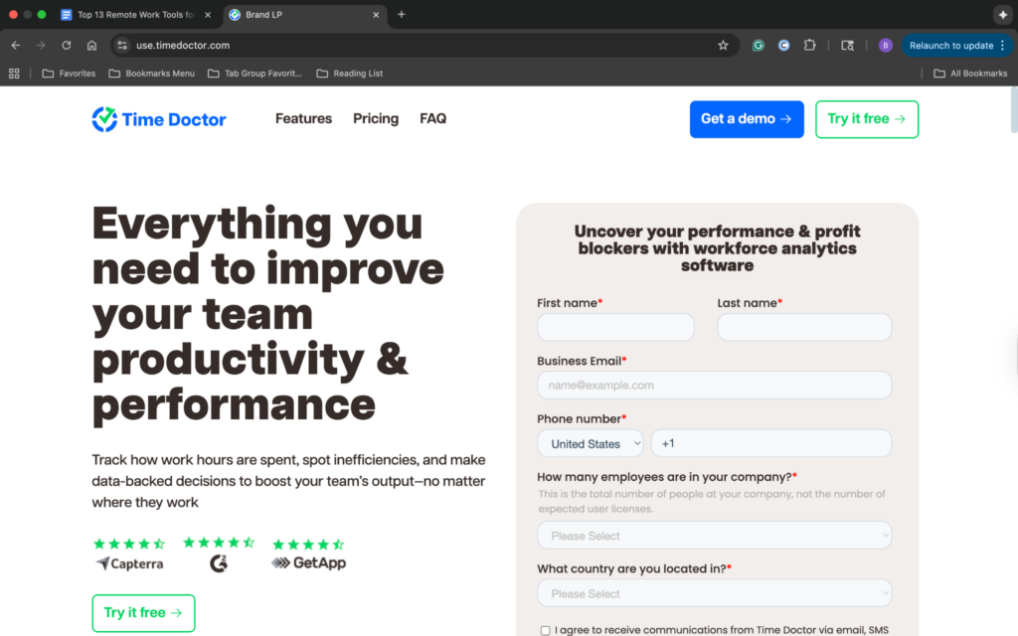Open the purple B profile avatar
Screen dimensions: 1018x636
pos(885,46)
